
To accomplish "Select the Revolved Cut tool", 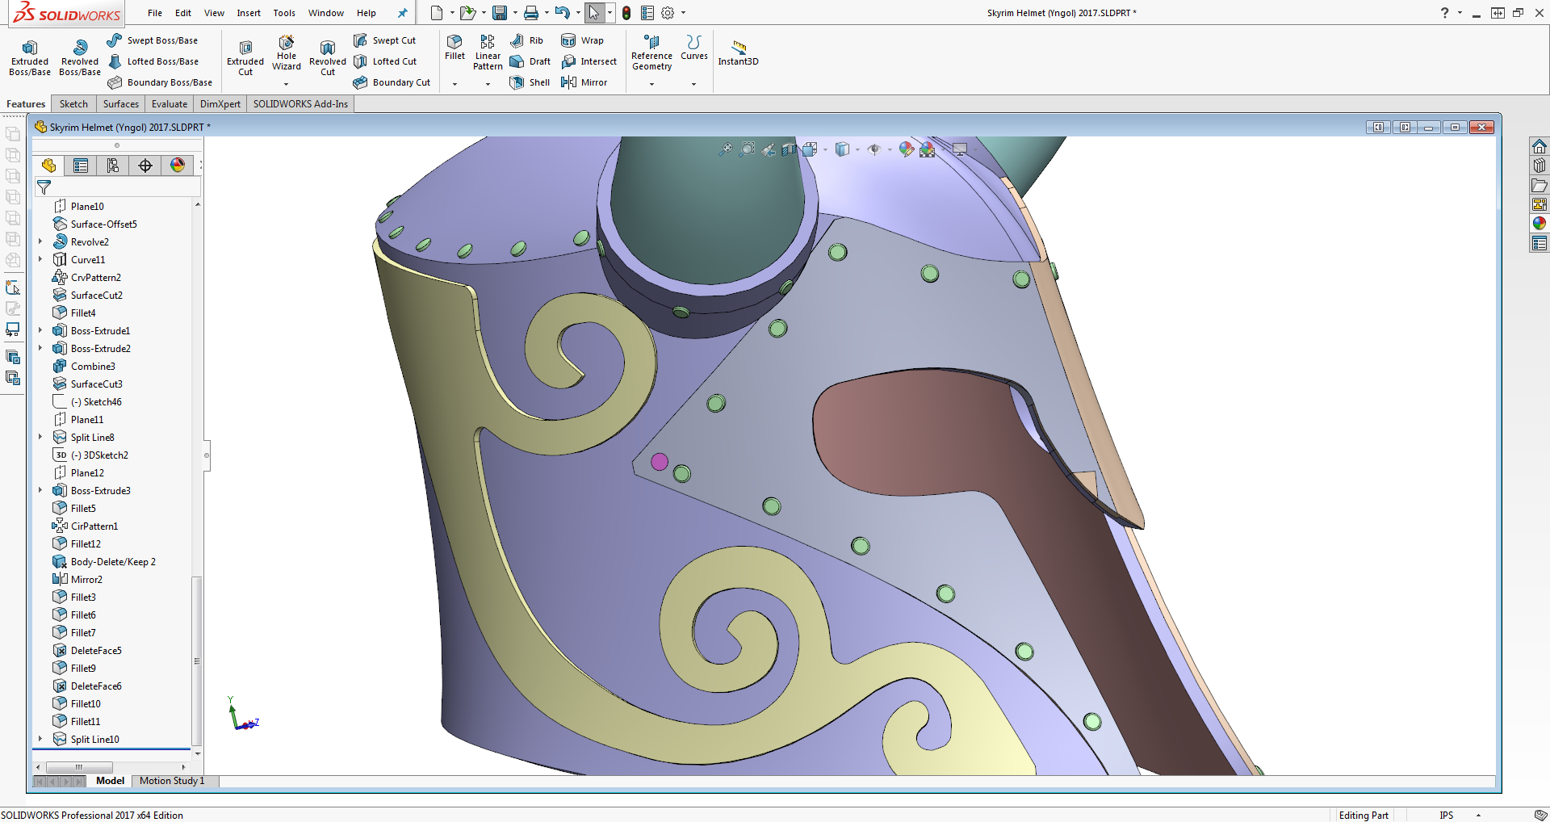I will coord(328,57).
